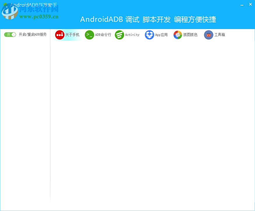Open the App应用 management icon
Image resolution: width=255 pixels, height=211 pixels.
(149, 35)
